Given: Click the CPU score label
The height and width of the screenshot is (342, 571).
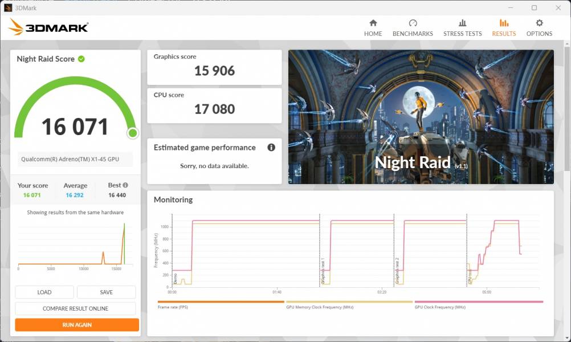Looking at the screenshot, I should (169, 95).
